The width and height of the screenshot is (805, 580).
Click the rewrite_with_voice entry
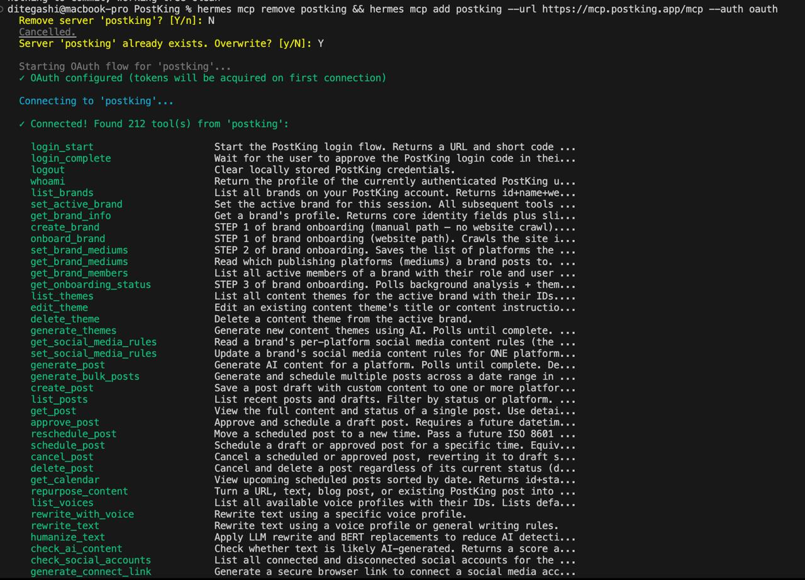[82, 514]
